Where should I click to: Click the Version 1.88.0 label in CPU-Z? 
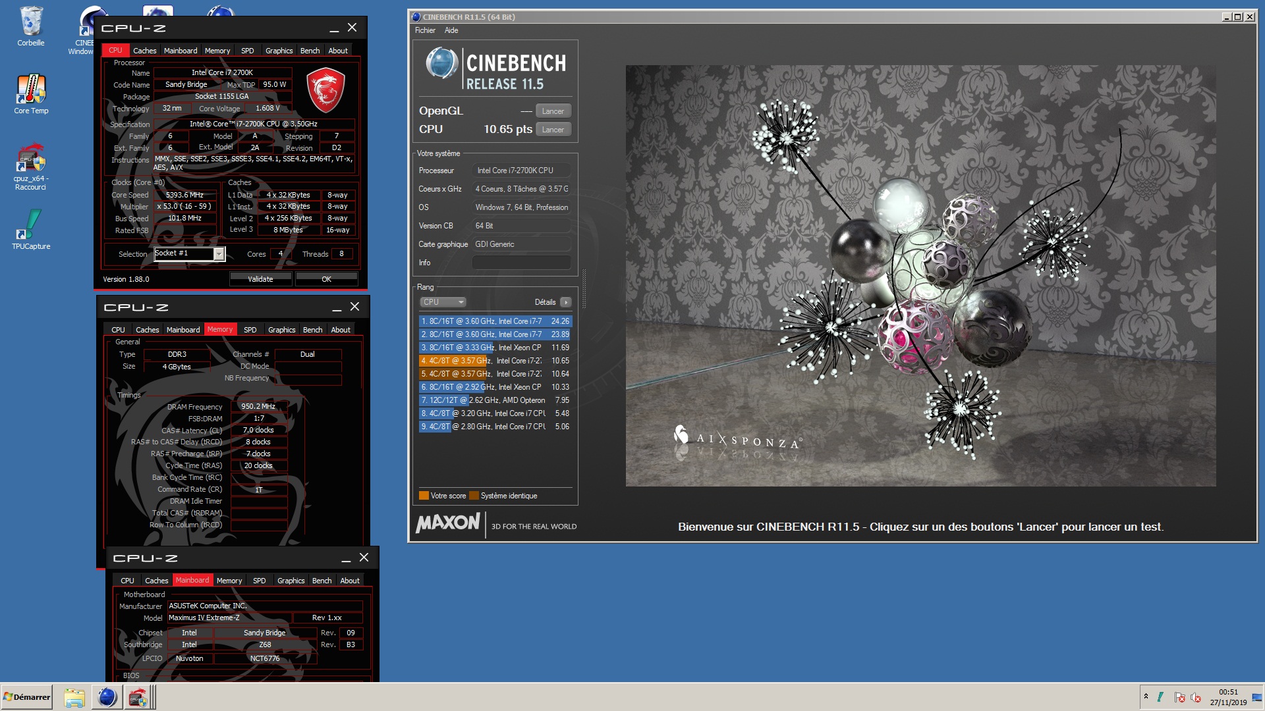(126, 279)
